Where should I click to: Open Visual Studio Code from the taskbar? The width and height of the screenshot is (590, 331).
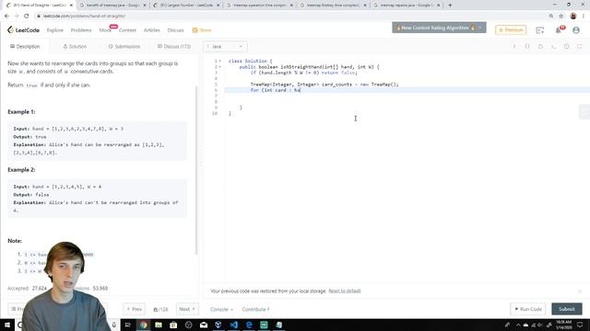click(233, 325)
